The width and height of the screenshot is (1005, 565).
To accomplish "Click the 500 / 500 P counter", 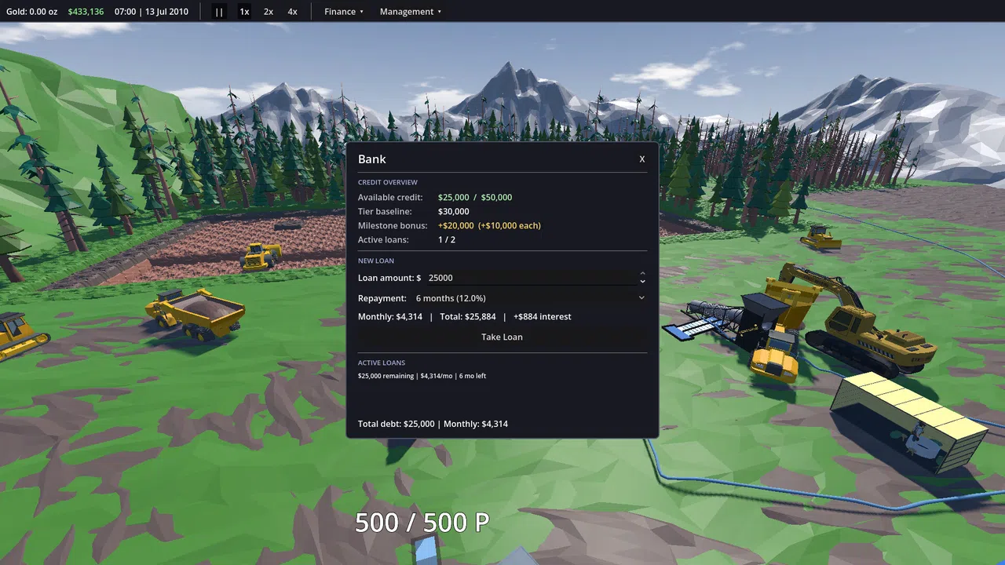I will click(422, 523).
